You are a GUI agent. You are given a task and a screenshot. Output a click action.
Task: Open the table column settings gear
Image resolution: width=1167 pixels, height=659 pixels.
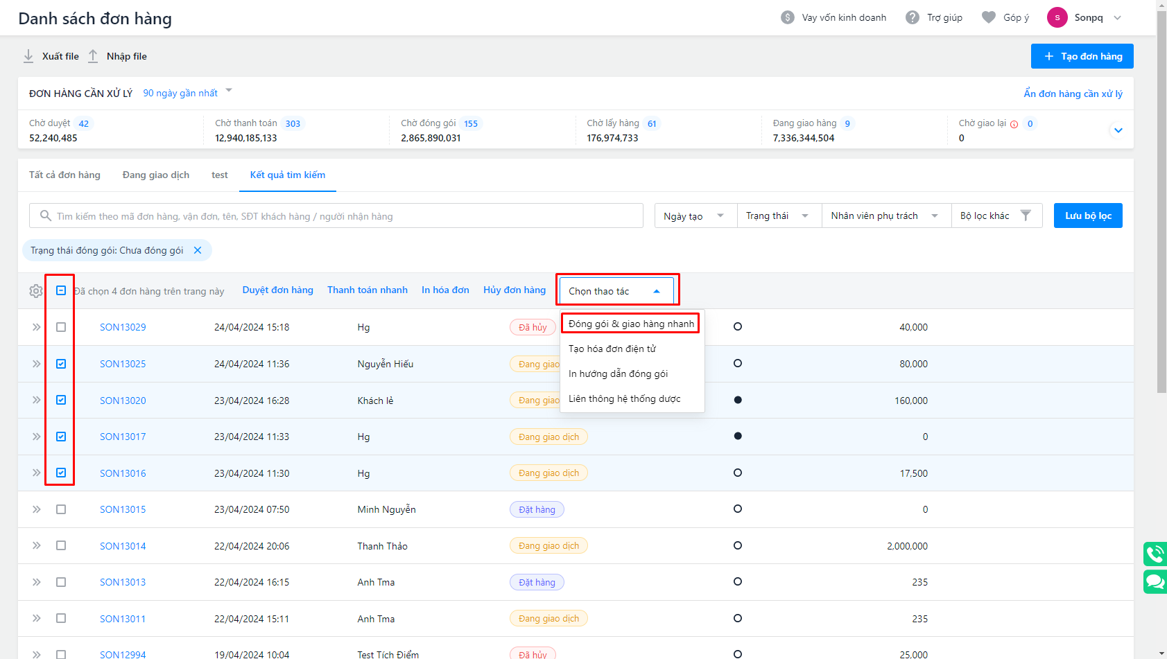point(36,291)
